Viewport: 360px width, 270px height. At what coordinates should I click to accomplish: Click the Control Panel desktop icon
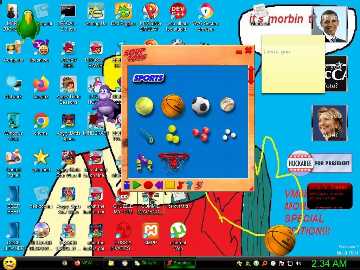(x=14, y=163)
